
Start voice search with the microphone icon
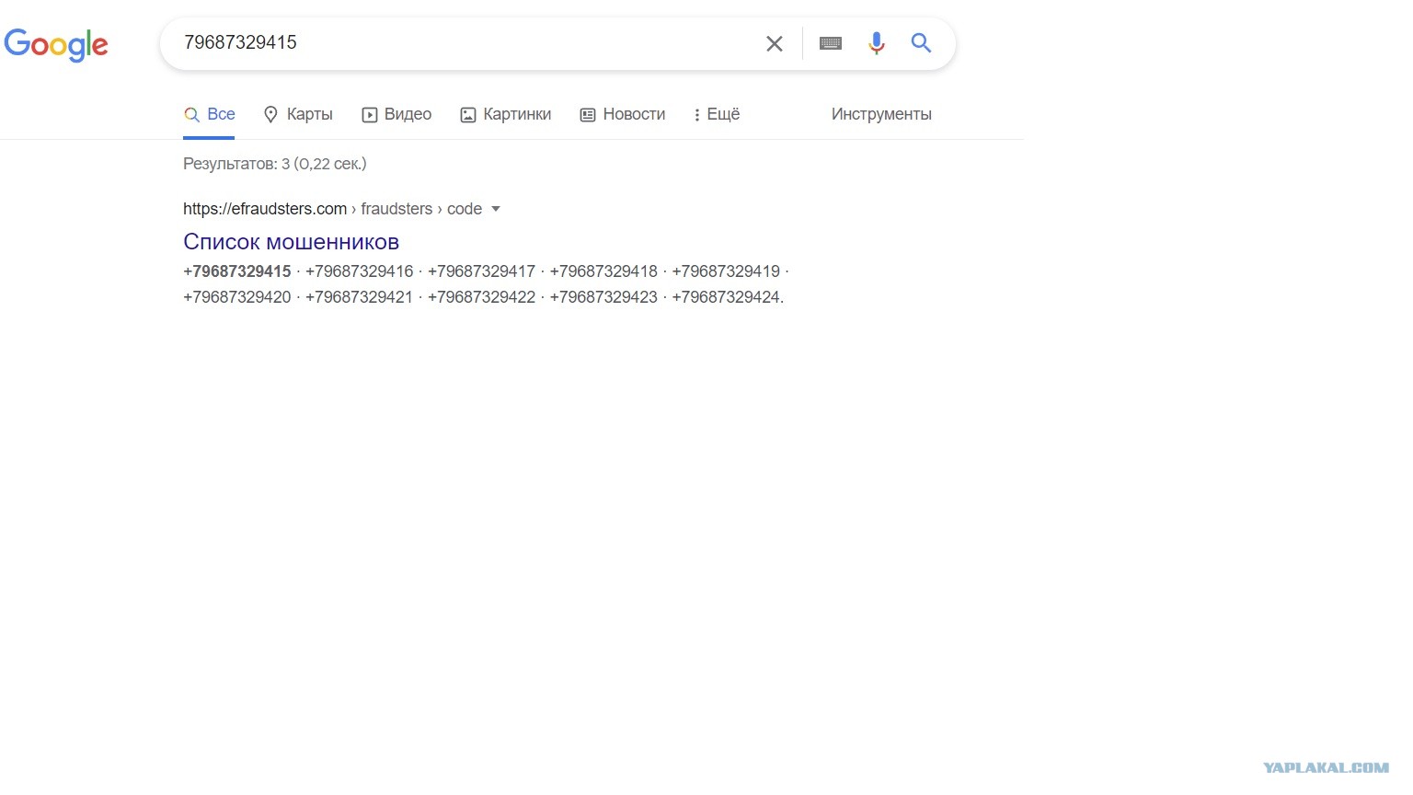click(877, 43)
